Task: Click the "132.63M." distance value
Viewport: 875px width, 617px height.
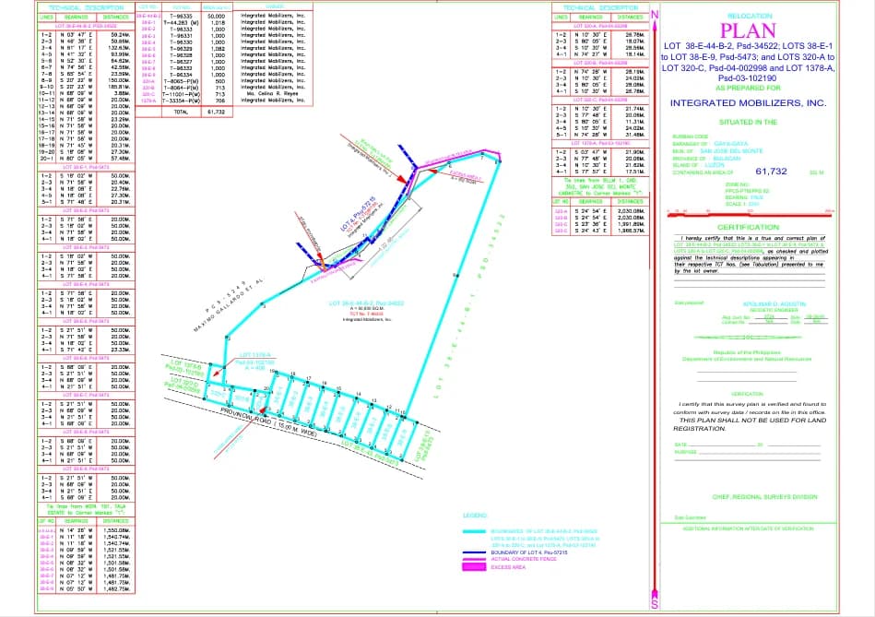Action: tap(120, 47)
